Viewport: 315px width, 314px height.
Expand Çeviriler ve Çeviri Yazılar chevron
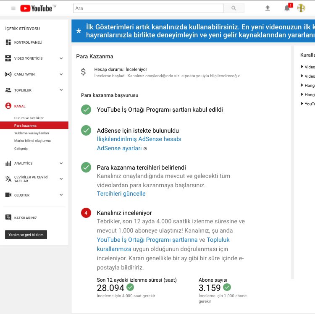coord(61,179)
